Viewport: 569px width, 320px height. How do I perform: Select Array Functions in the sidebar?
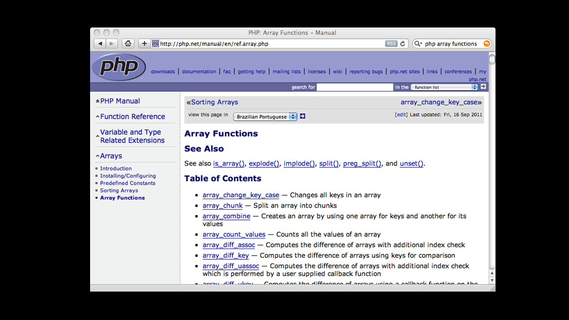tap(122, 198)
